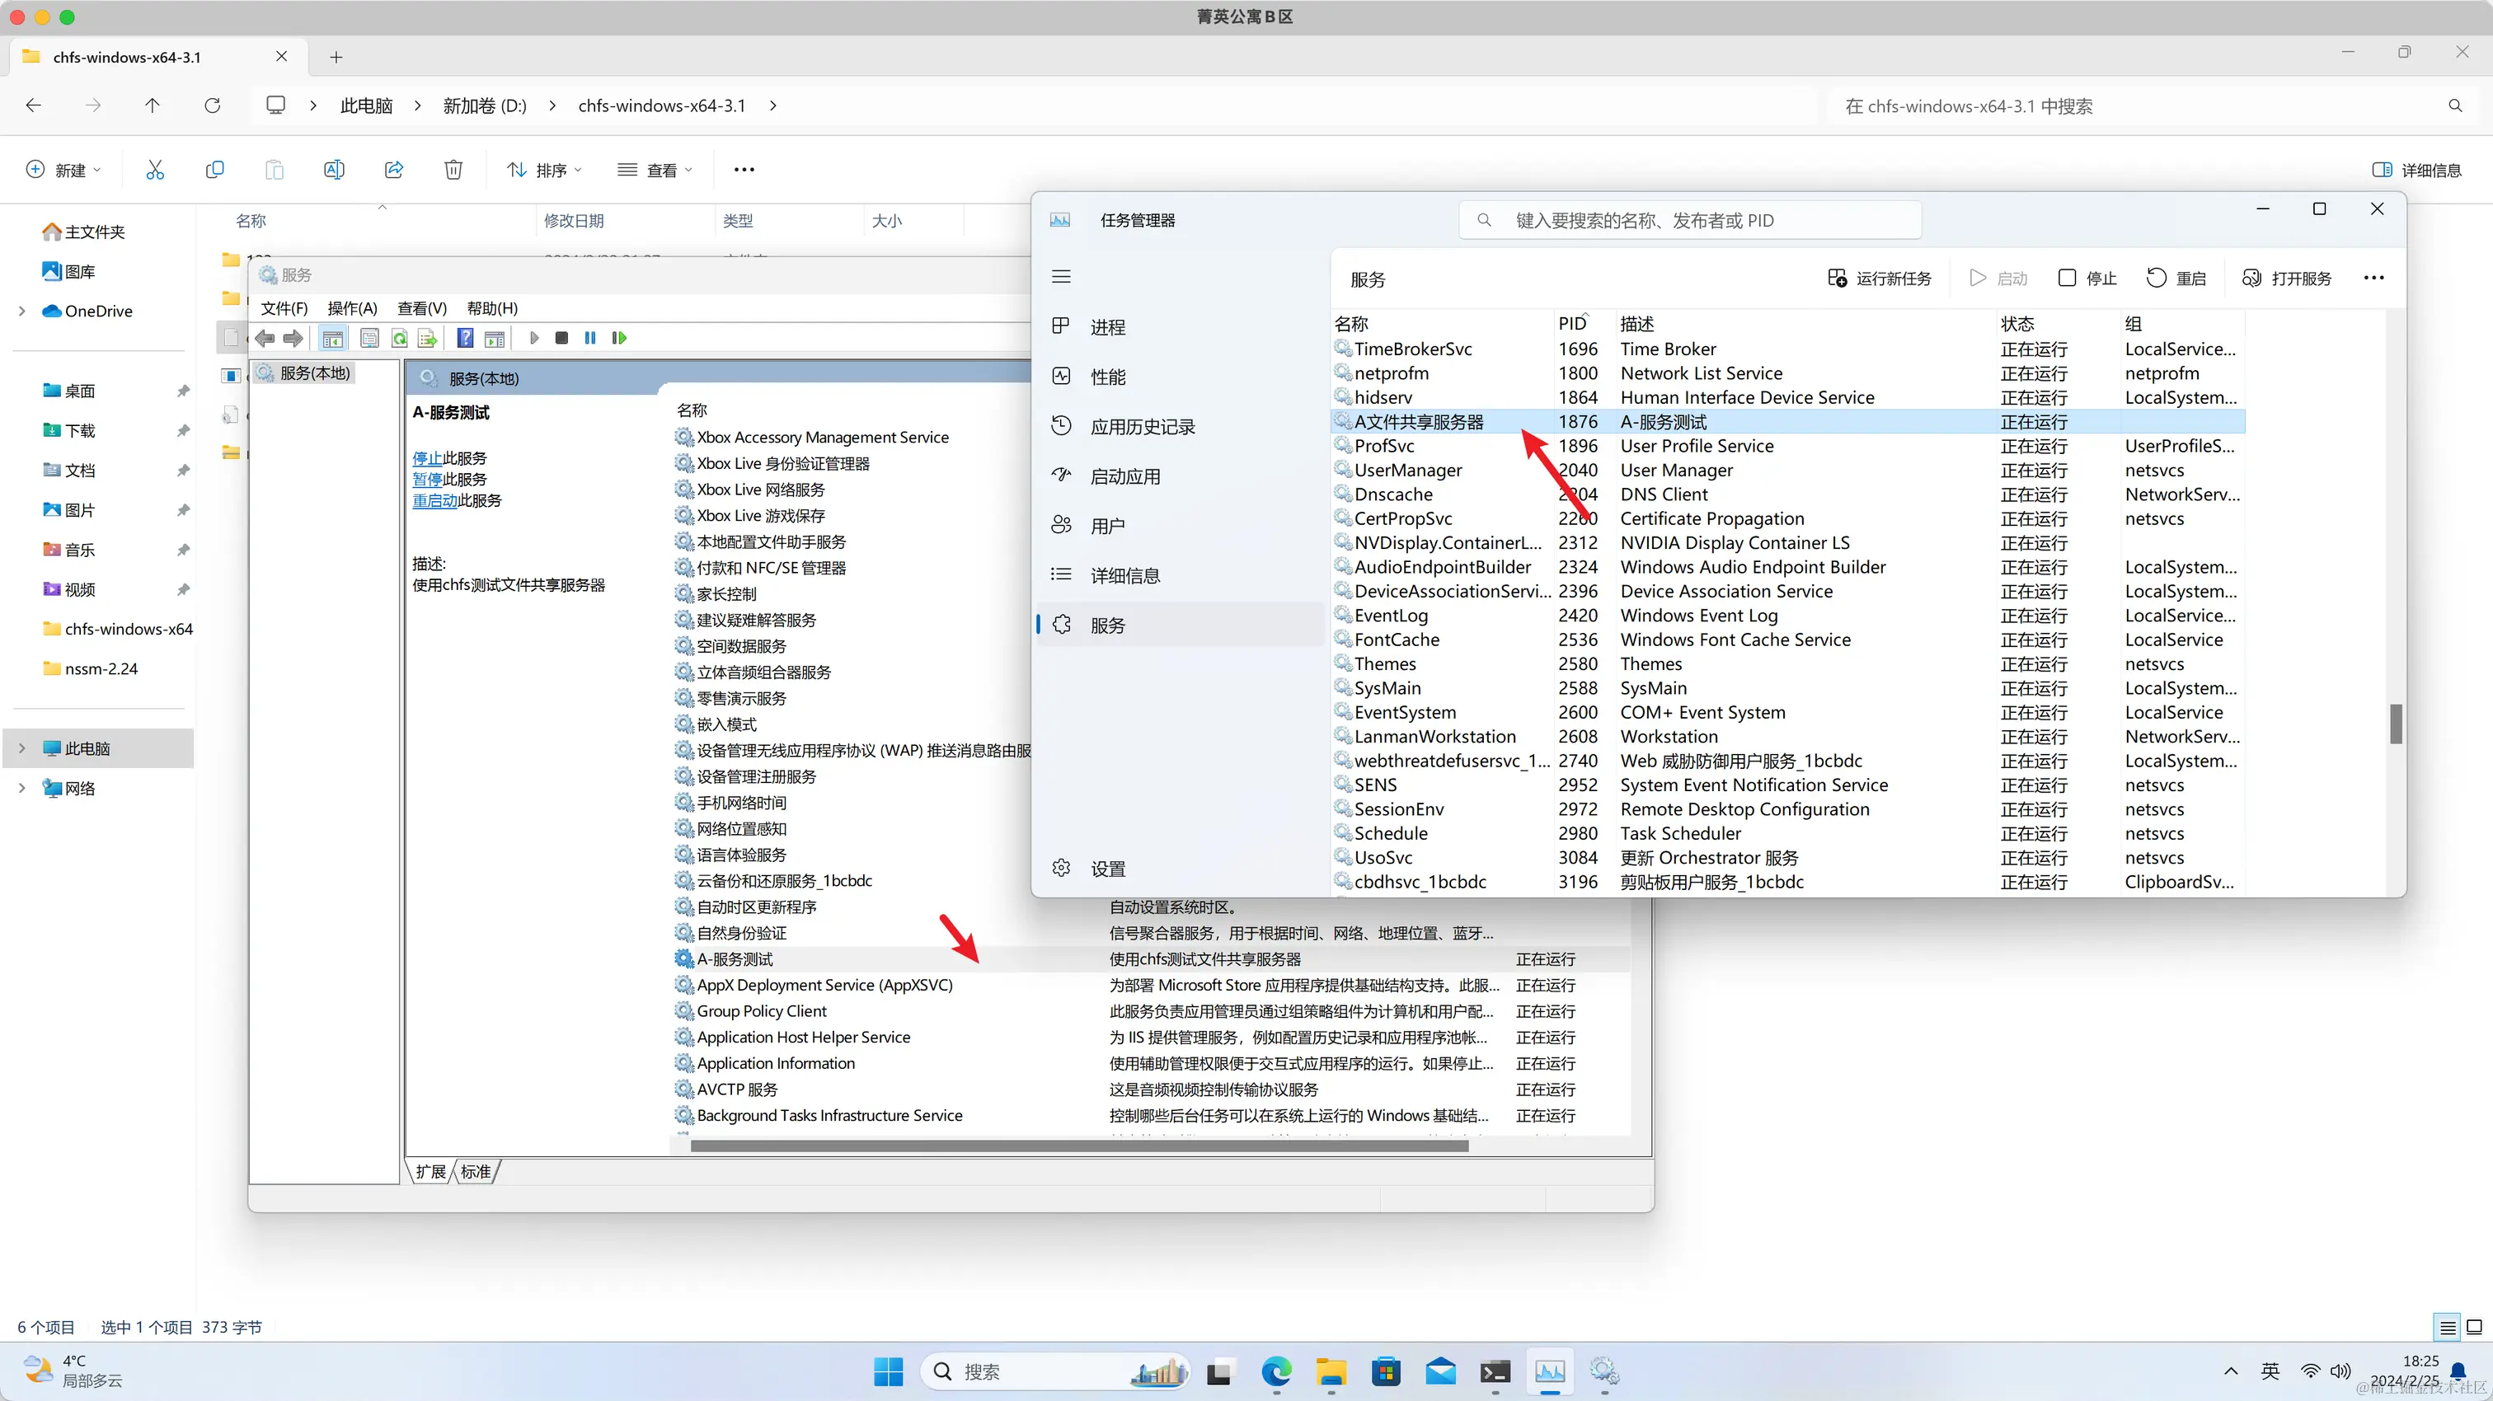This screenshot has height=1401, width=2493.
Task: Click the Stop this service link
Action: pos(427,458)
